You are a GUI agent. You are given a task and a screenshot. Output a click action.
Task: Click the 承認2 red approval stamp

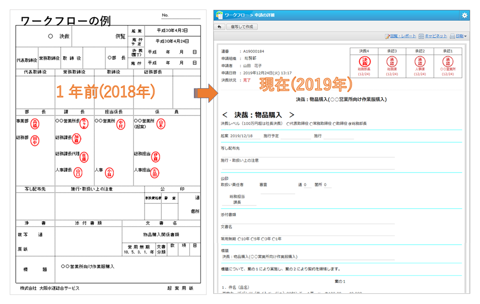click(420, 61)
